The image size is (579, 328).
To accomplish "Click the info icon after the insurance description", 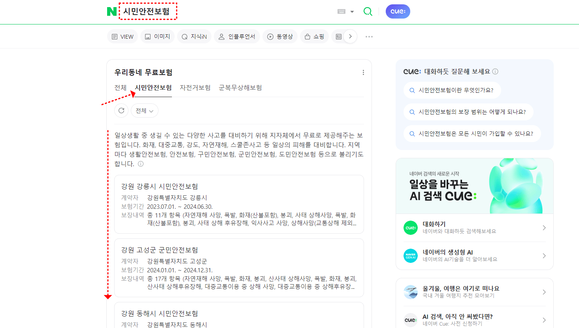I will (x=140, y=163).
